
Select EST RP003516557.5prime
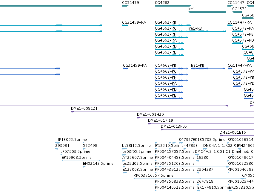click(x=153, y=176)
